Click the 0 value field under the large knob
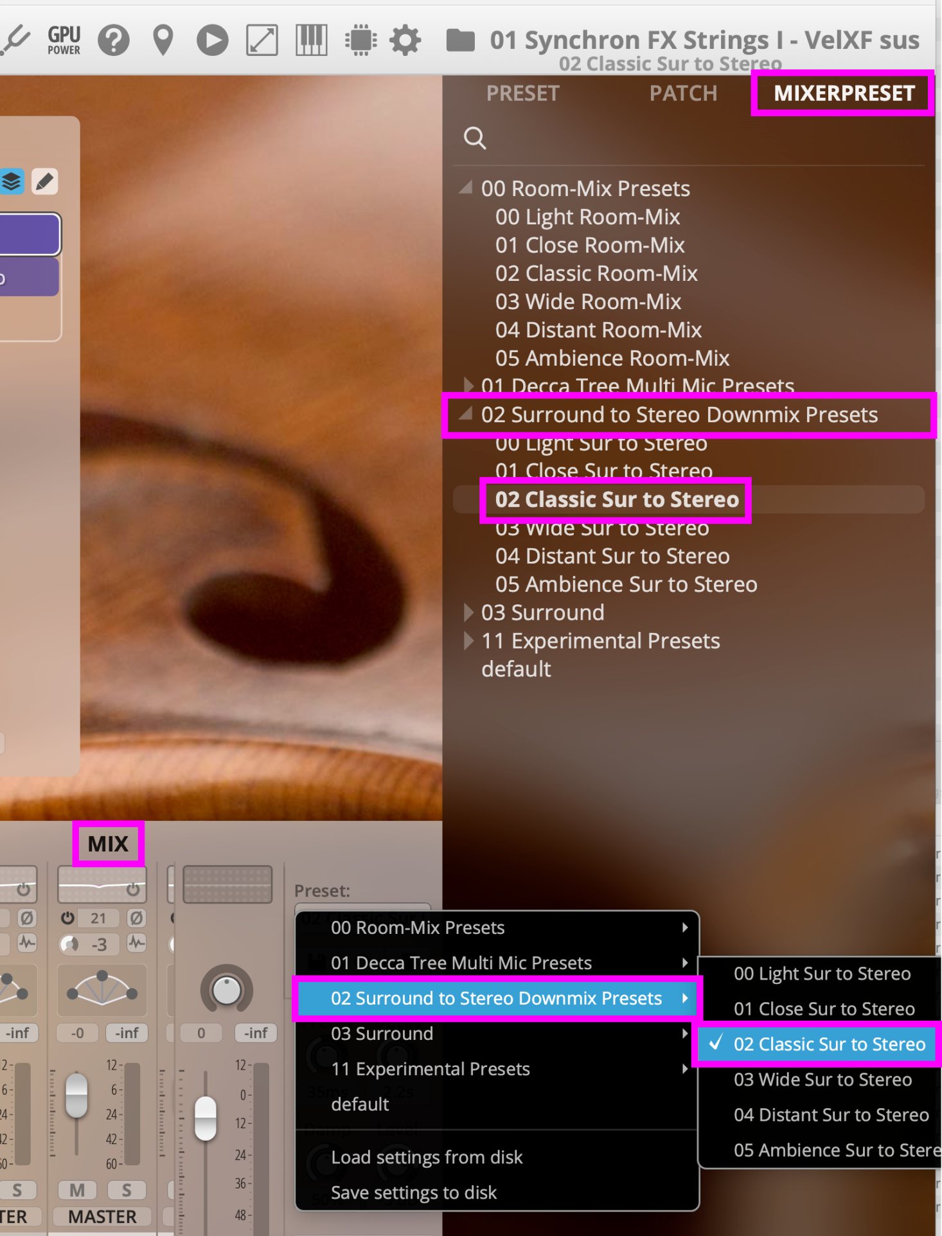Viewport: 942px width, 1236px height. point(201,1033)
